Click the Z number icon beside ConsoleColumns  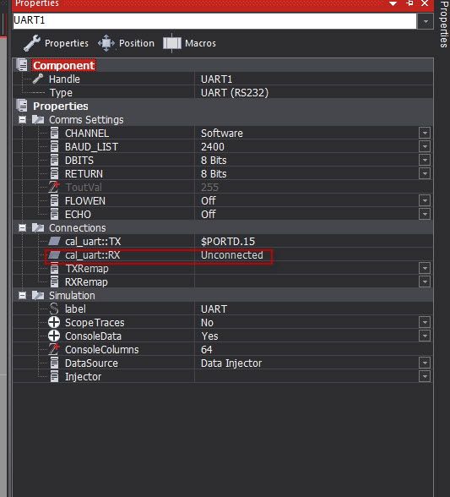tap(54, 349)
